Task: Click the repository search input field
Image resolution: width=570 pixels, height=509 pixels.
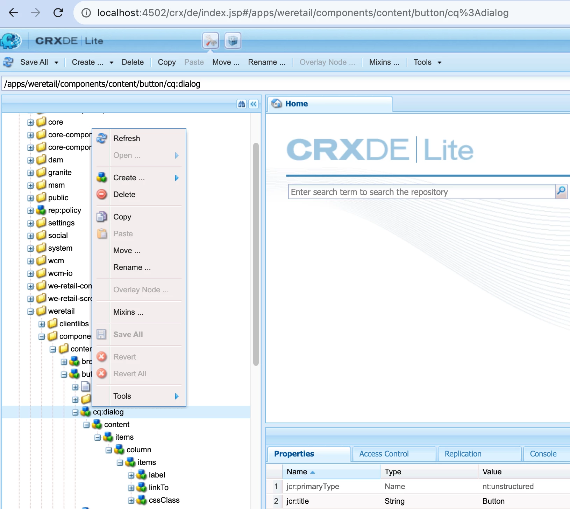Action: [x=422, y=192]
